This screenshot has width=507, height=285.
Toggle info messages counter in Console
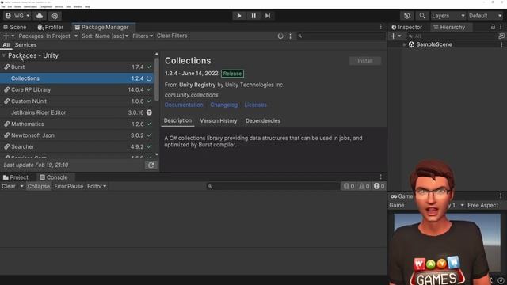(x=349, y=186)
